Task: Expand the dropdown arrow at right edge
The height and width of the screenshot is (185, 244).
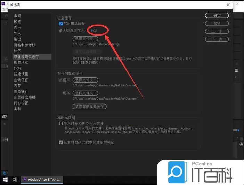Action: pos(236,77)
